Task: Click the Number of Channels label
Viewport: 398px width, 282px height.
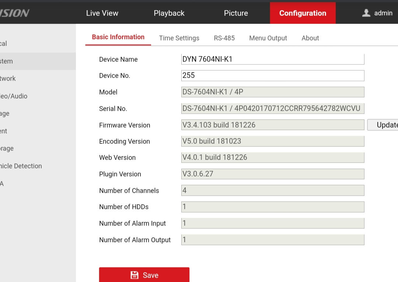Action: [129, 190]
